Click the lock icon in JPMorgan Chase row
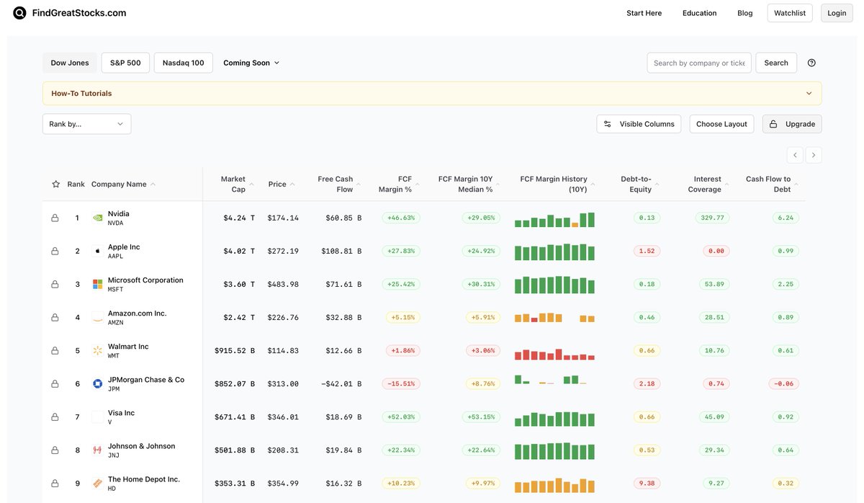This screenshot has width=864, height=503. click(x=55, y=383)
